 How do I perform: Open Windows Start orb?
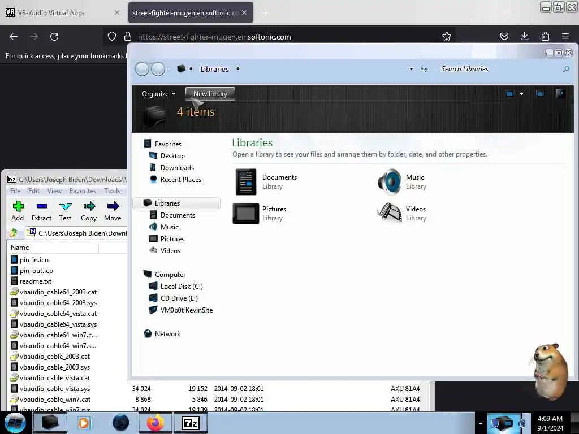point(15,423)
